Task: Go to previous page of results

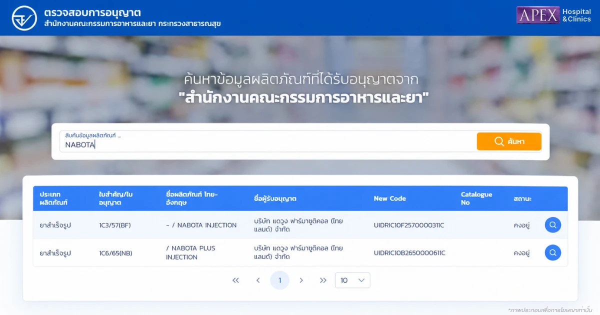Action: pos(258,280)
